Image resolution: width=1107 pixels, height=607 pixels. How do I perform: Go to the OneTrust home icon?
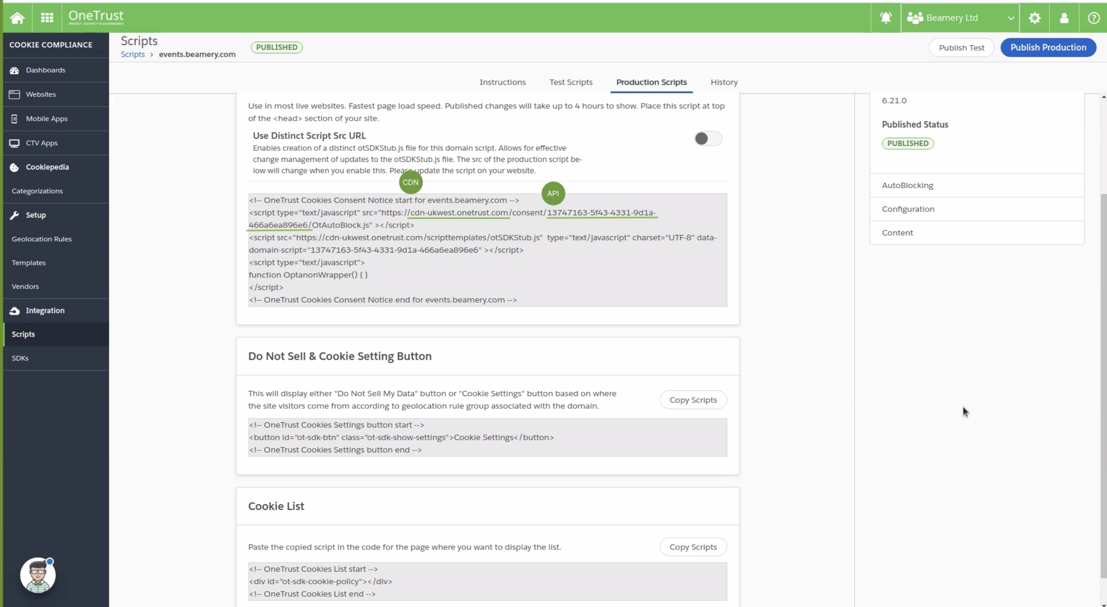17,18
